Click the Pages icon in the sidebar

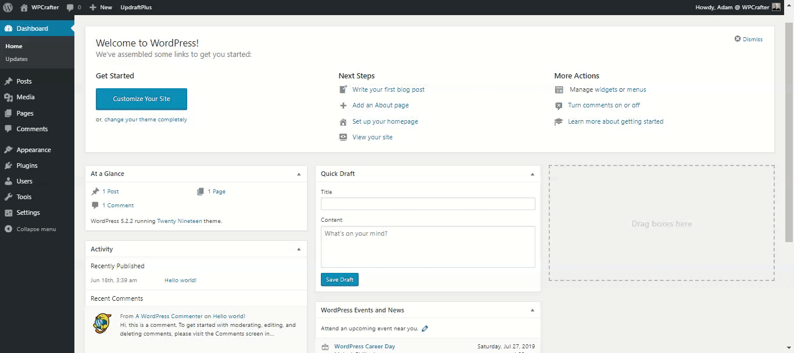(8, 113)
